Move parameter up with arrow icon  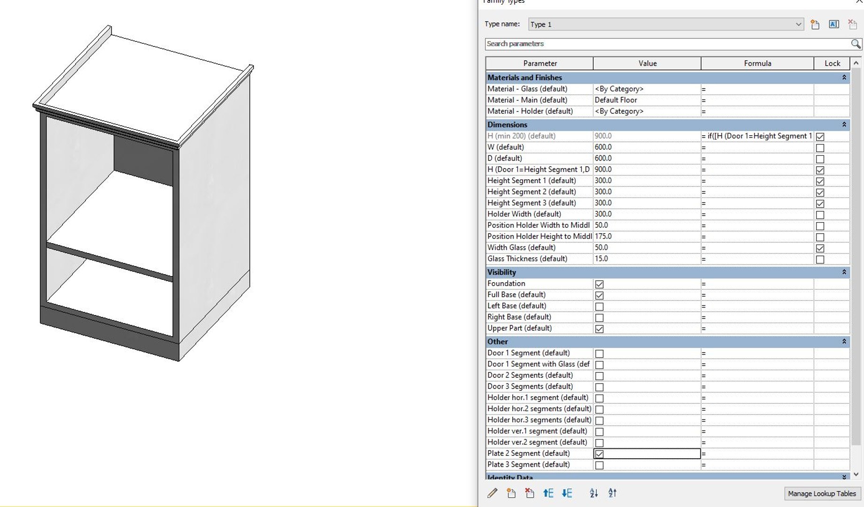548,493
